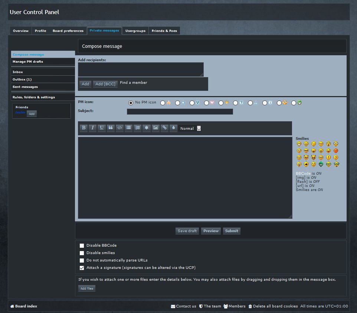Screen dimensions: 357x313
Task: Switch to the Board preferences tab
Action: tap(68, 31)
